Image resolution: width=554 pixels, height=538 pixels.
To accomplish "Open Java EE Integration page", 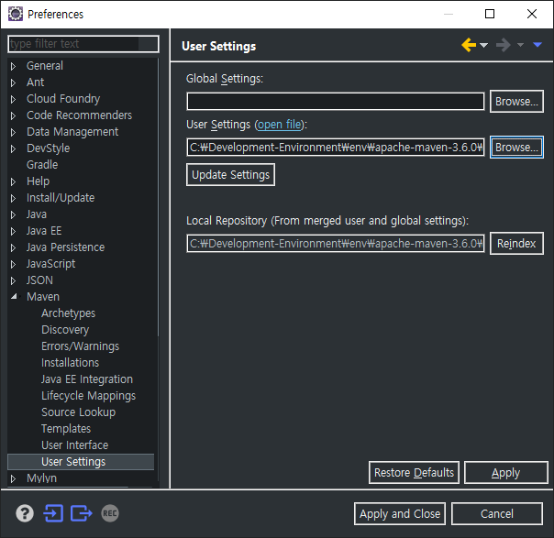I will coord(87,379).
